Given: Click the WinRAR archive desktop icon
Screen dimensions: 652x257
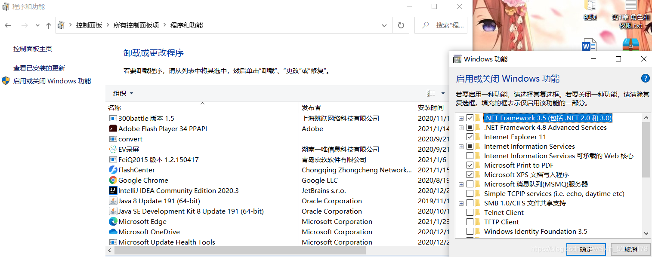Looking at the screenshot, I should pos(630,46).
